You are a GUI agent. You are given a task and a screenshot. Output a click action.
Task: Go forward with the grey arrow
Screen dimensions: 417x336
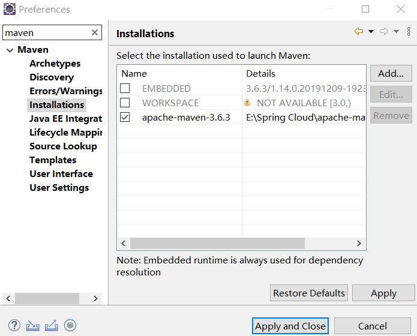[x=384, y=31]
